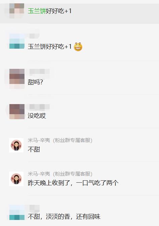Open the teal avatar beside the last message

(17, 213)
